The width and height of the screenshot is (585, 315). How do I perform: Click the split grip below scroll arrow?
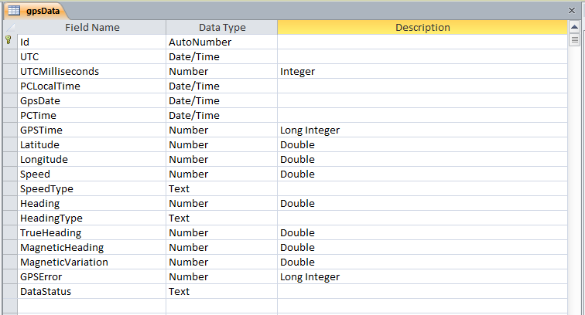pyautogui.click(x=574, y=40)
